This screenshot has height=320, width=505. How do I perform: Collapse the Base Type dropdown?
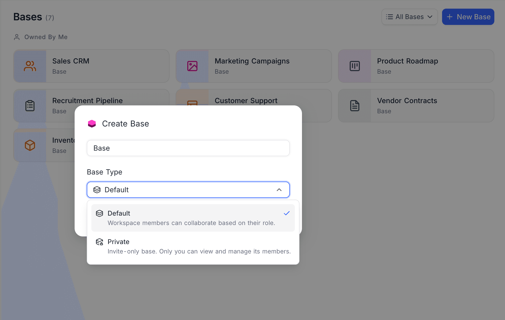click(x=188, y=190)
